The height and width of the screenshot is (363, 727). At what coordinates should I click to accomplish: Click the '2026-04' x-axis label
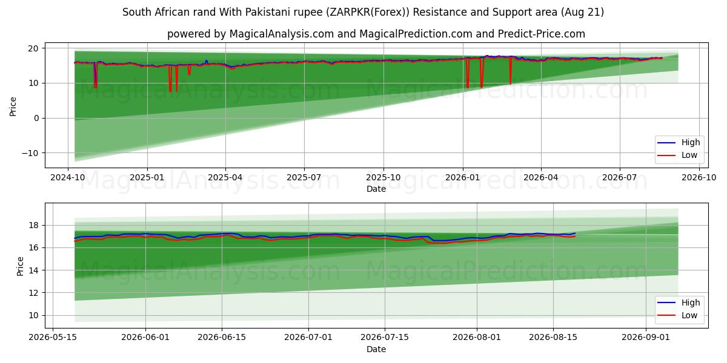(540, 178)
